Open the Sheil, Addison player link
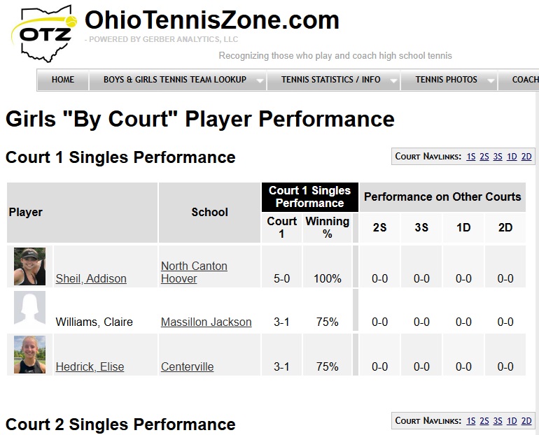Viewport: 539px width, 435px height. 91,278
